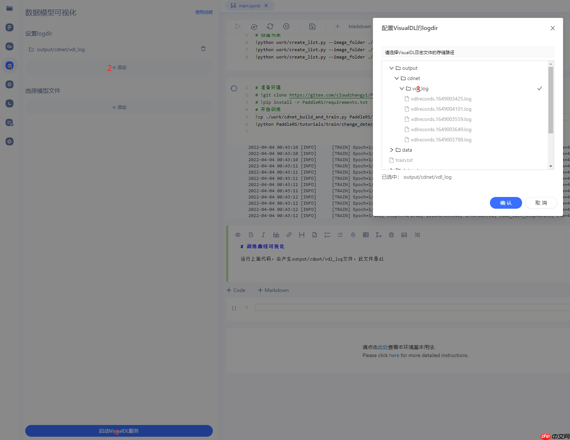
Task: Switch to the main.ipynb tab
Action: click(250, 5)
